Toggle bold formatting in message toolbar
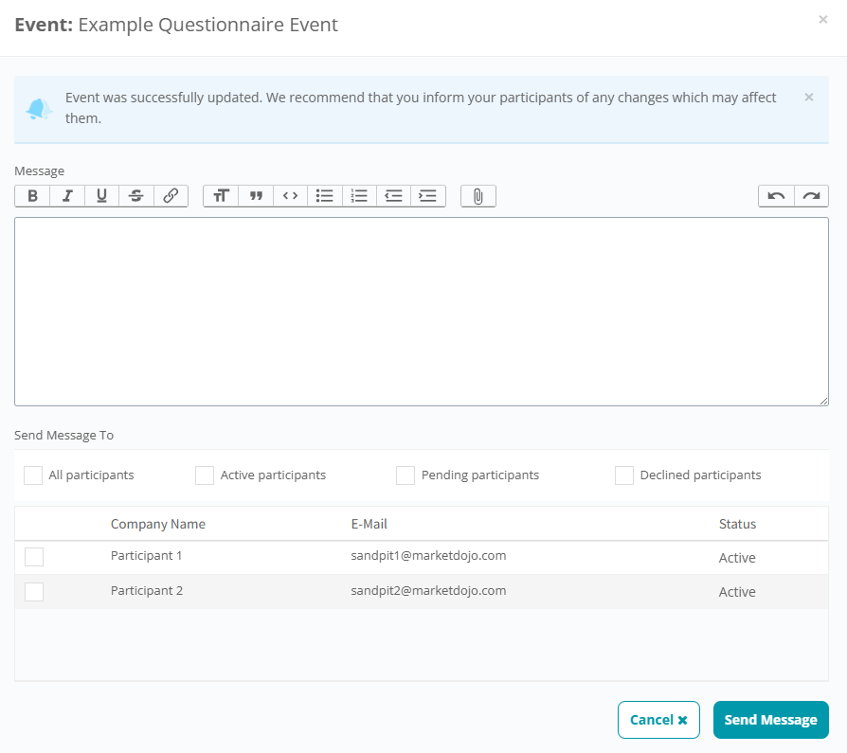847x753 pixels. coord(32,195)
